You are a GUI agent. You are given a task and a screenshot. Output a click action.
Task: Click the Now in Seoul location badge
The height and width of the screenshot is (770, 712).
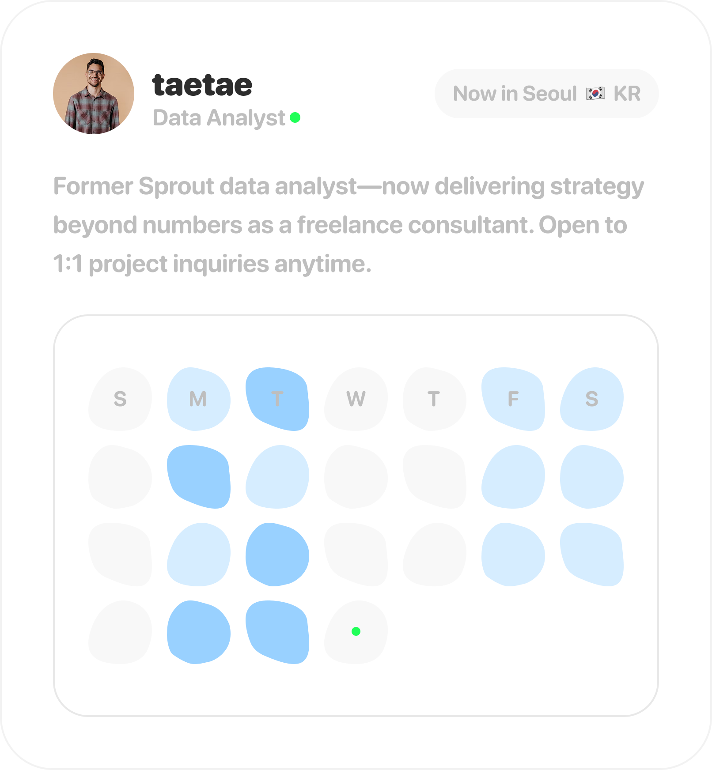pyautogui.click(x=547, y=94)
